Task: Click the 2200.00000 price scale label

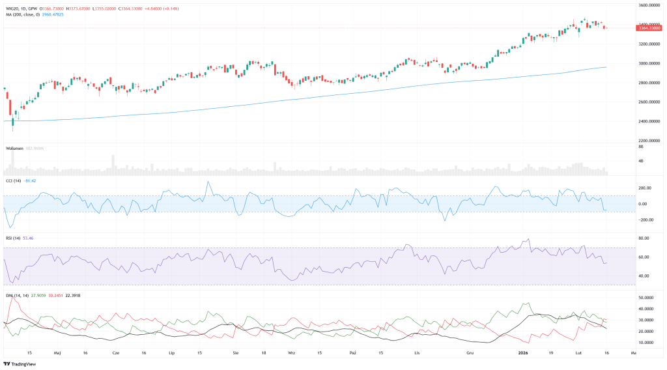Action: [649, 141]
